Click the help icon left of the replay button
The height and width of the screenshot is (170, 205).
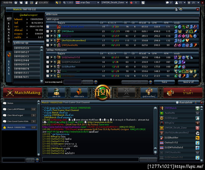150,82
